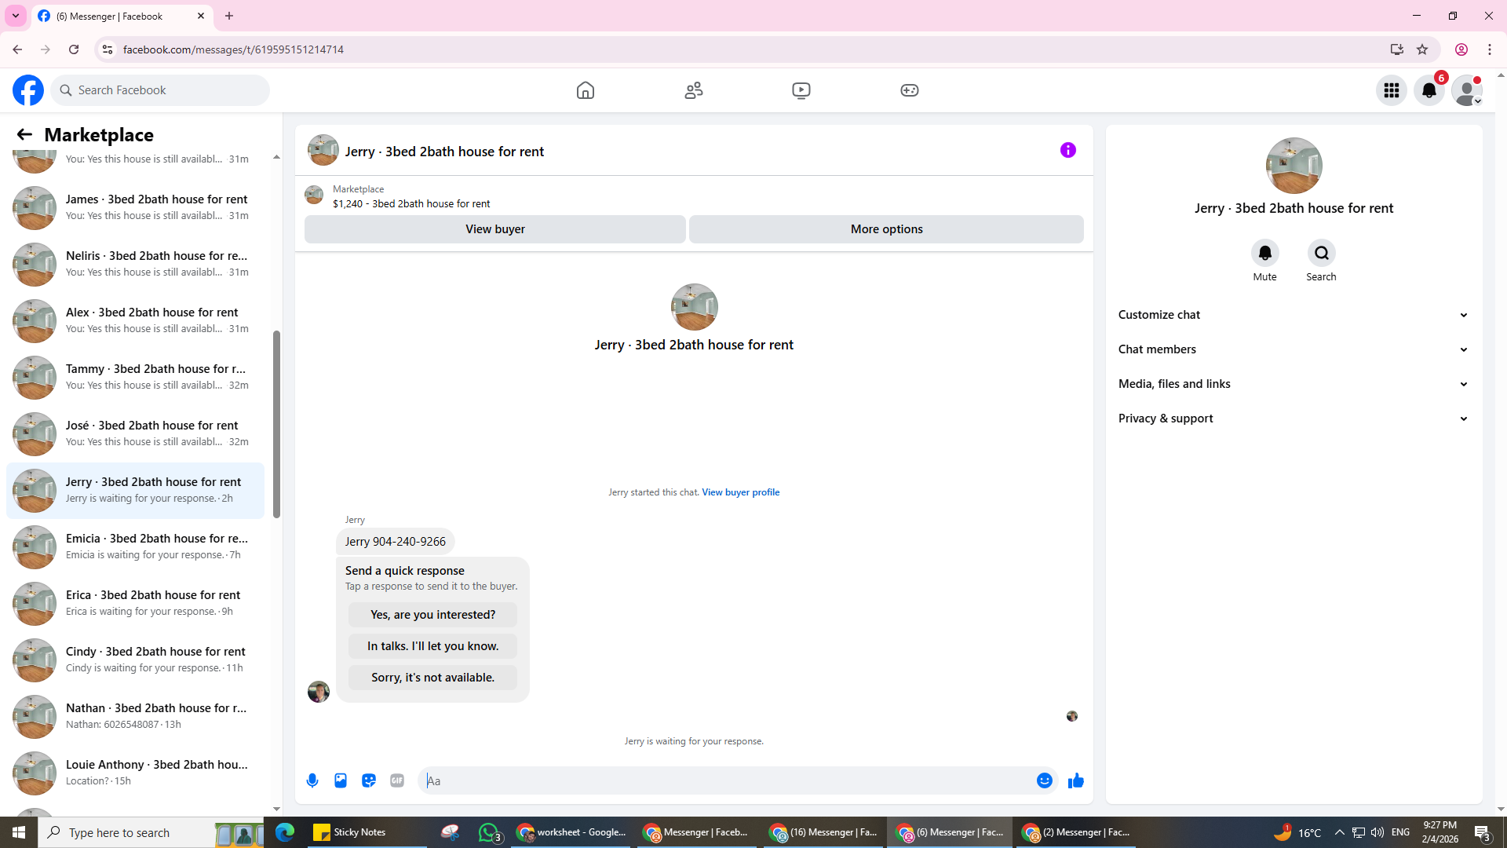Viewport: 1507px width, 848px height.
Task: Switch to the Video tab
Action: 801,90
